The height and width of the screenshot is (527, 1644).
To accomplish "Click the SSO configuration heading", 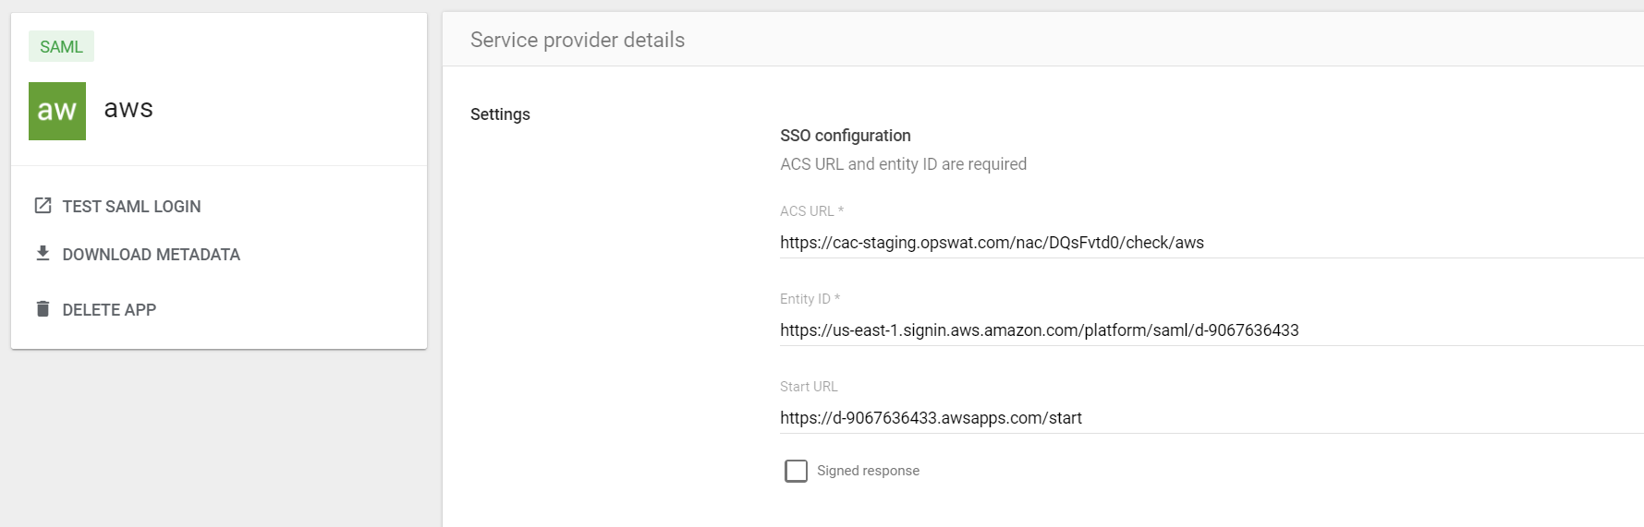I will pos(845,136).
